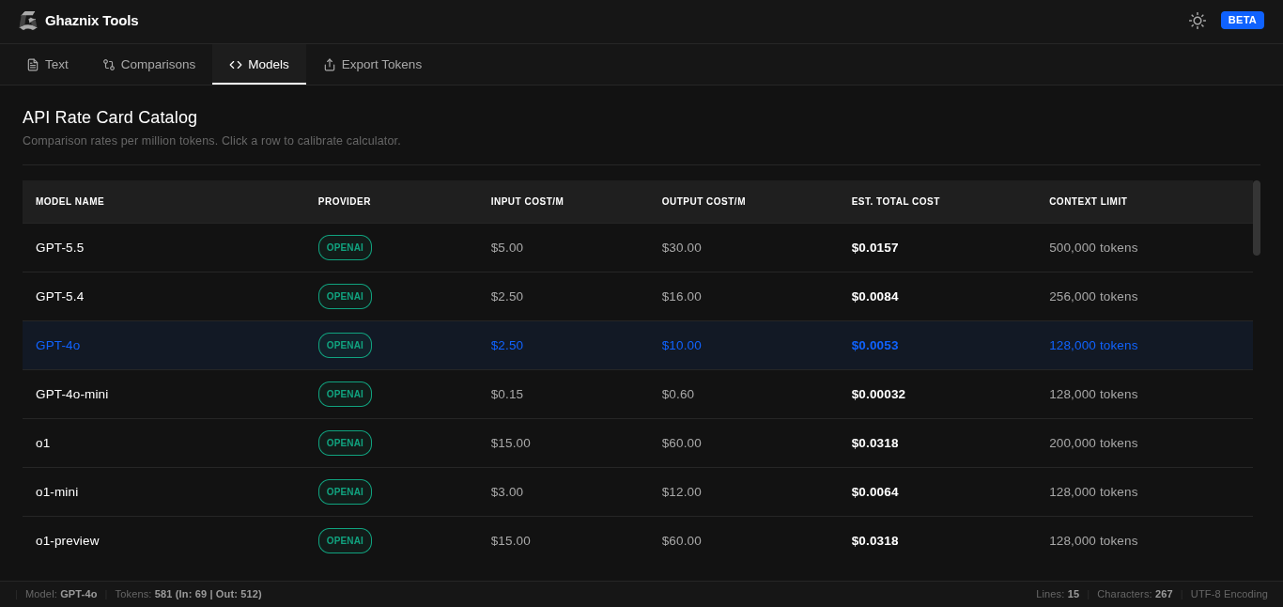Toggle the light/dark theme sun icon

point(1198,21)
